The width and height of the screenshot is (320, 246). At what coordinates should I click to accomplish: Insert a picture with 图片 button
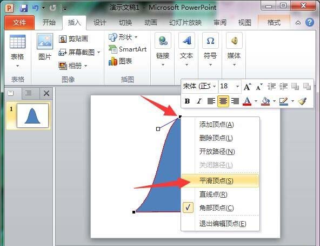[45, 47]
